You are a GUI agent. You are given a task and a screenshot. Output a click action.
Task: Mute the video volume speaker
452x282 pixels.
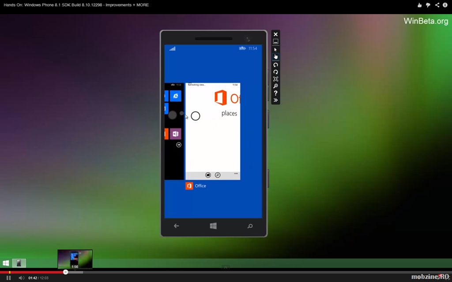pyautogui.click(x=22, y=278)
